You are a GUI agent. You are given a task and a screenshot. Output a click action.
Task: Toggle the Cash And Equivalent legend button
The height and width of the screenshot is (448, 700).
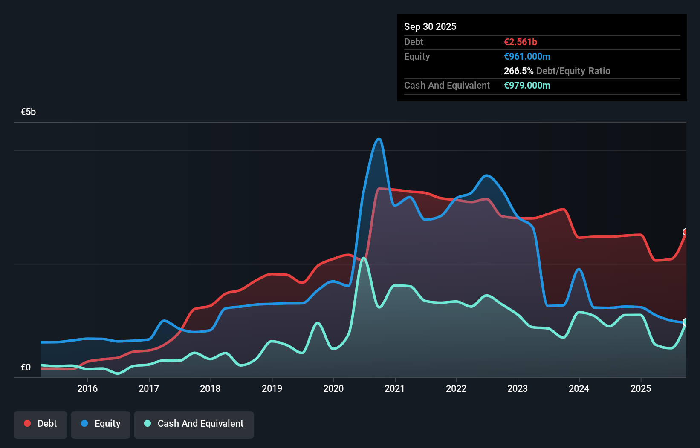click(x=194, y=425)
